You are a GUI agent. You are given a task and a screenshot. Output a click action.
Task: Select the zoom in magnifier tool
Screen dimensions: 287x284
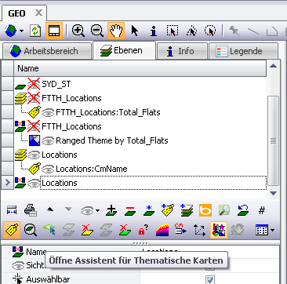tap(78, 31)
